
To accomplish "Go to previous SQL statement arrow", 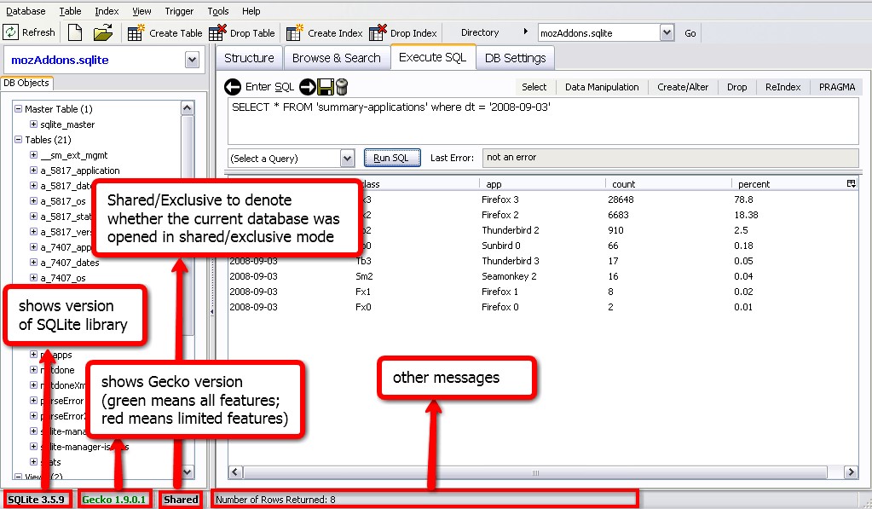I will (232, 86).
